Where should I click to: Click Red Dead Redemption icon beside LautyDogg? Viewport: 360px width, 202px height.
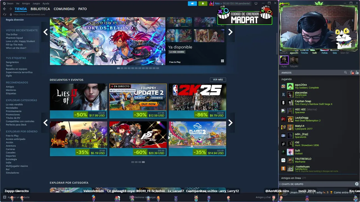click(283, 119)
